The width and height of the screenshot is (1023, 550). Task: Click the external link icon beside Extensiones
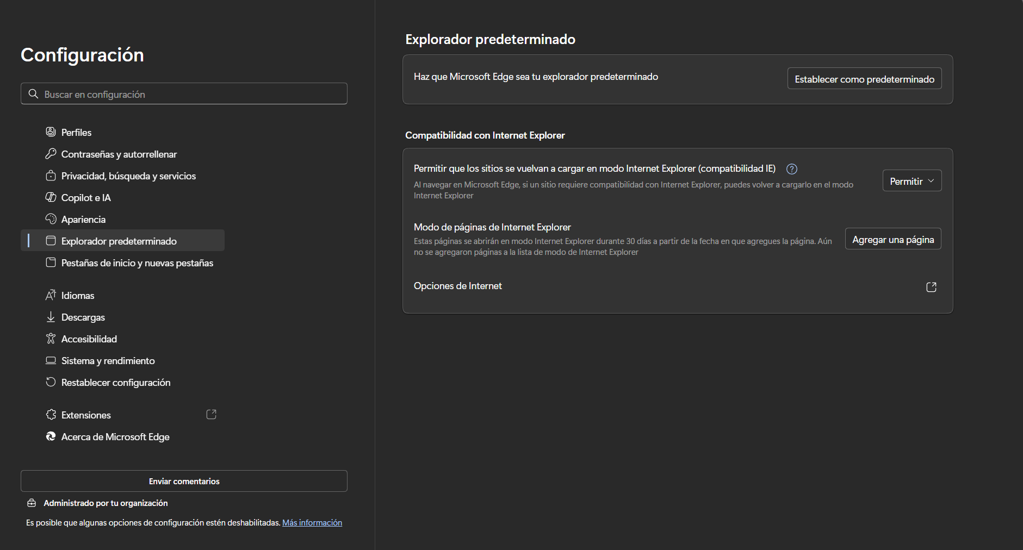(x=212, y=415)
